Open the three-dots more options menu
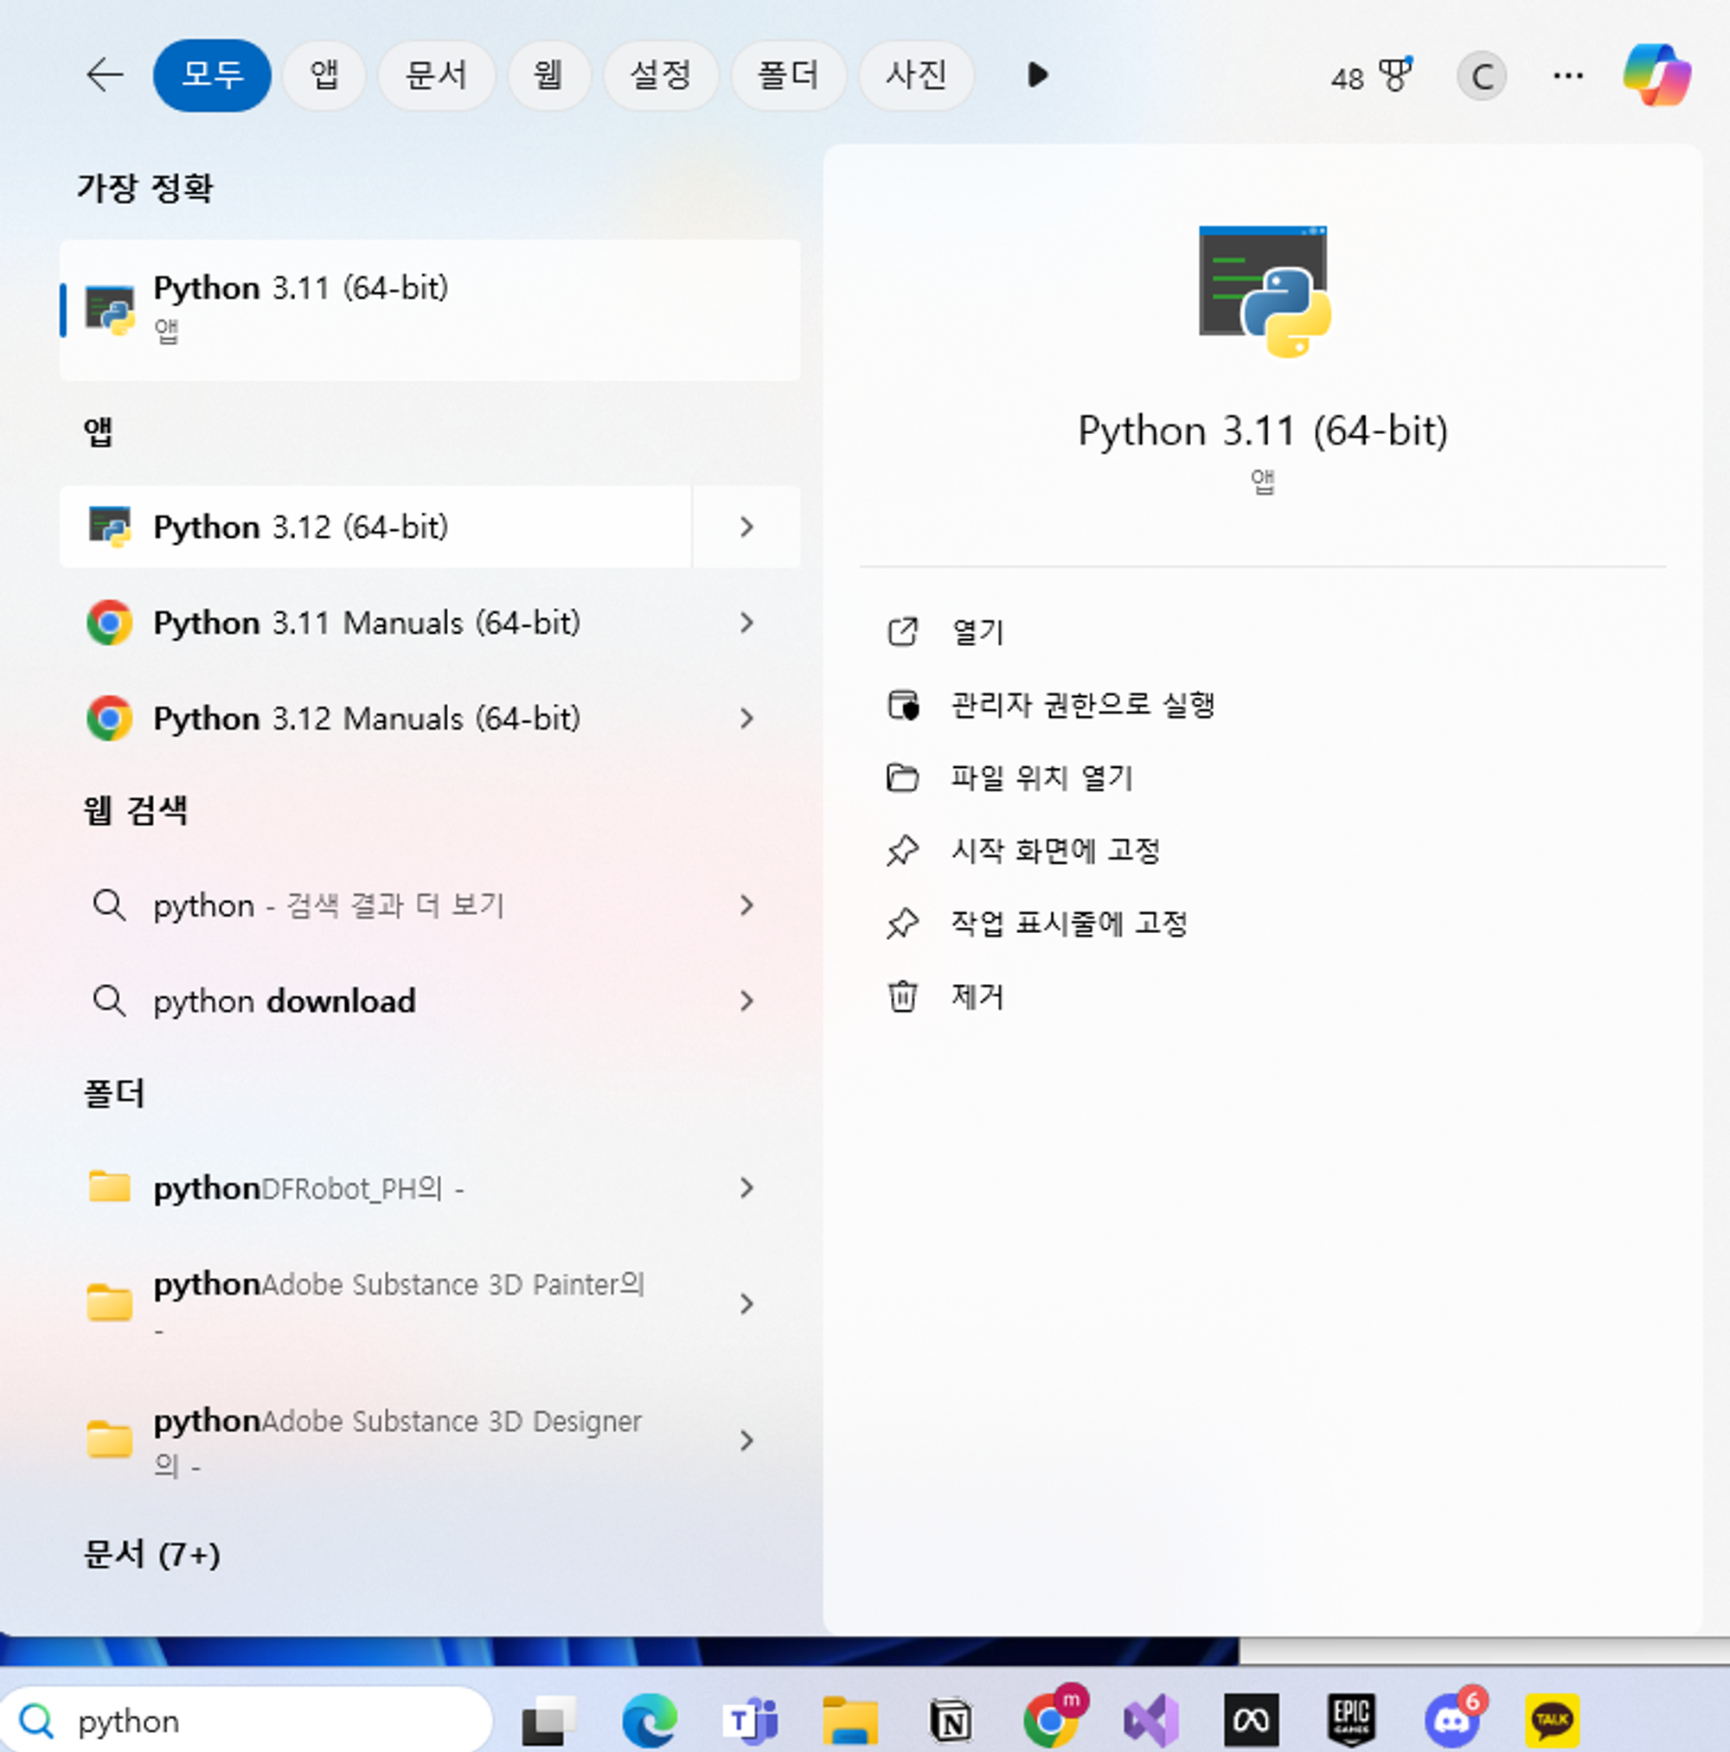This screenshot has width=1730, height=1752. [1567, 76]
